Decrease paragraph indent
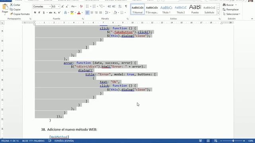 pos(109,6)
